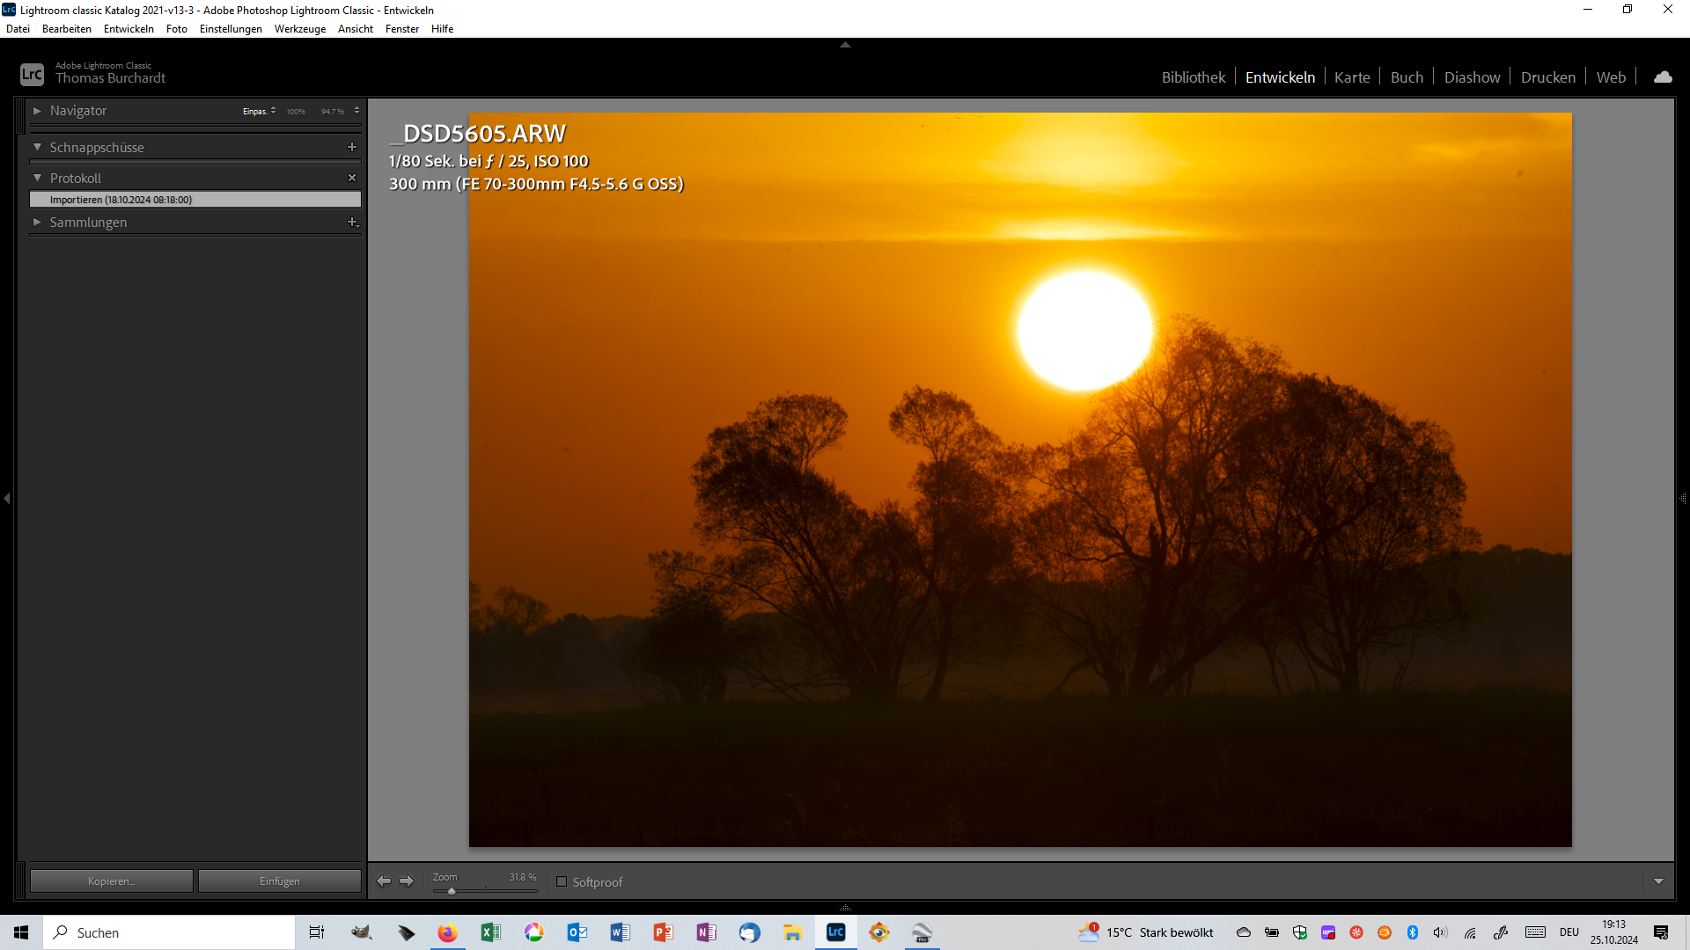
Task: Click the Lrc logo identity plate
Action: click(32, 75)
